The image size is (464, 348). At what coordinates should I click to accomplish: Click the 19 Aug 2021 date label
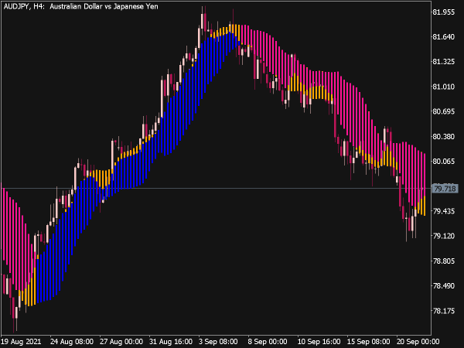pos(21,342)
